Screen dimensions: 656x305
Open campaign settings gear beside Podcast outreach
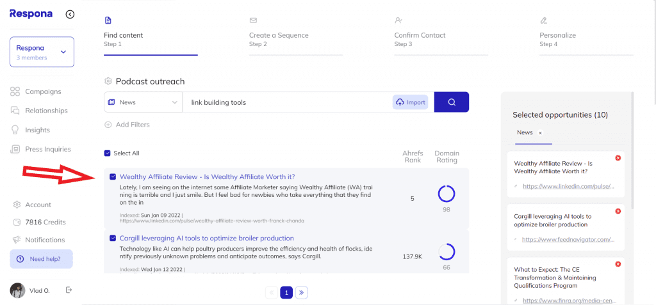[x=108, y=81]
